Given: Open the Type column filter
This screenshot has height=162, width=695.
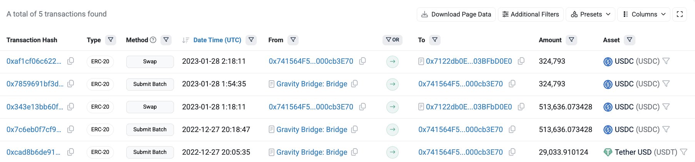Looking at the screenshot, I should [x=111, y=40].
